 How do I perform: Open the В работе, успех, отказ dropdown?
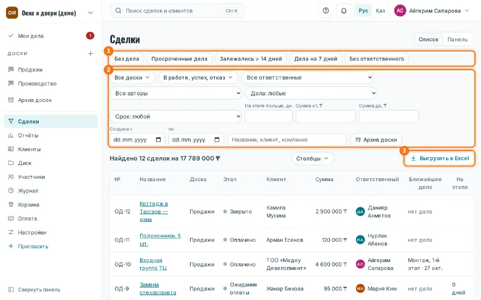[198, 77]
